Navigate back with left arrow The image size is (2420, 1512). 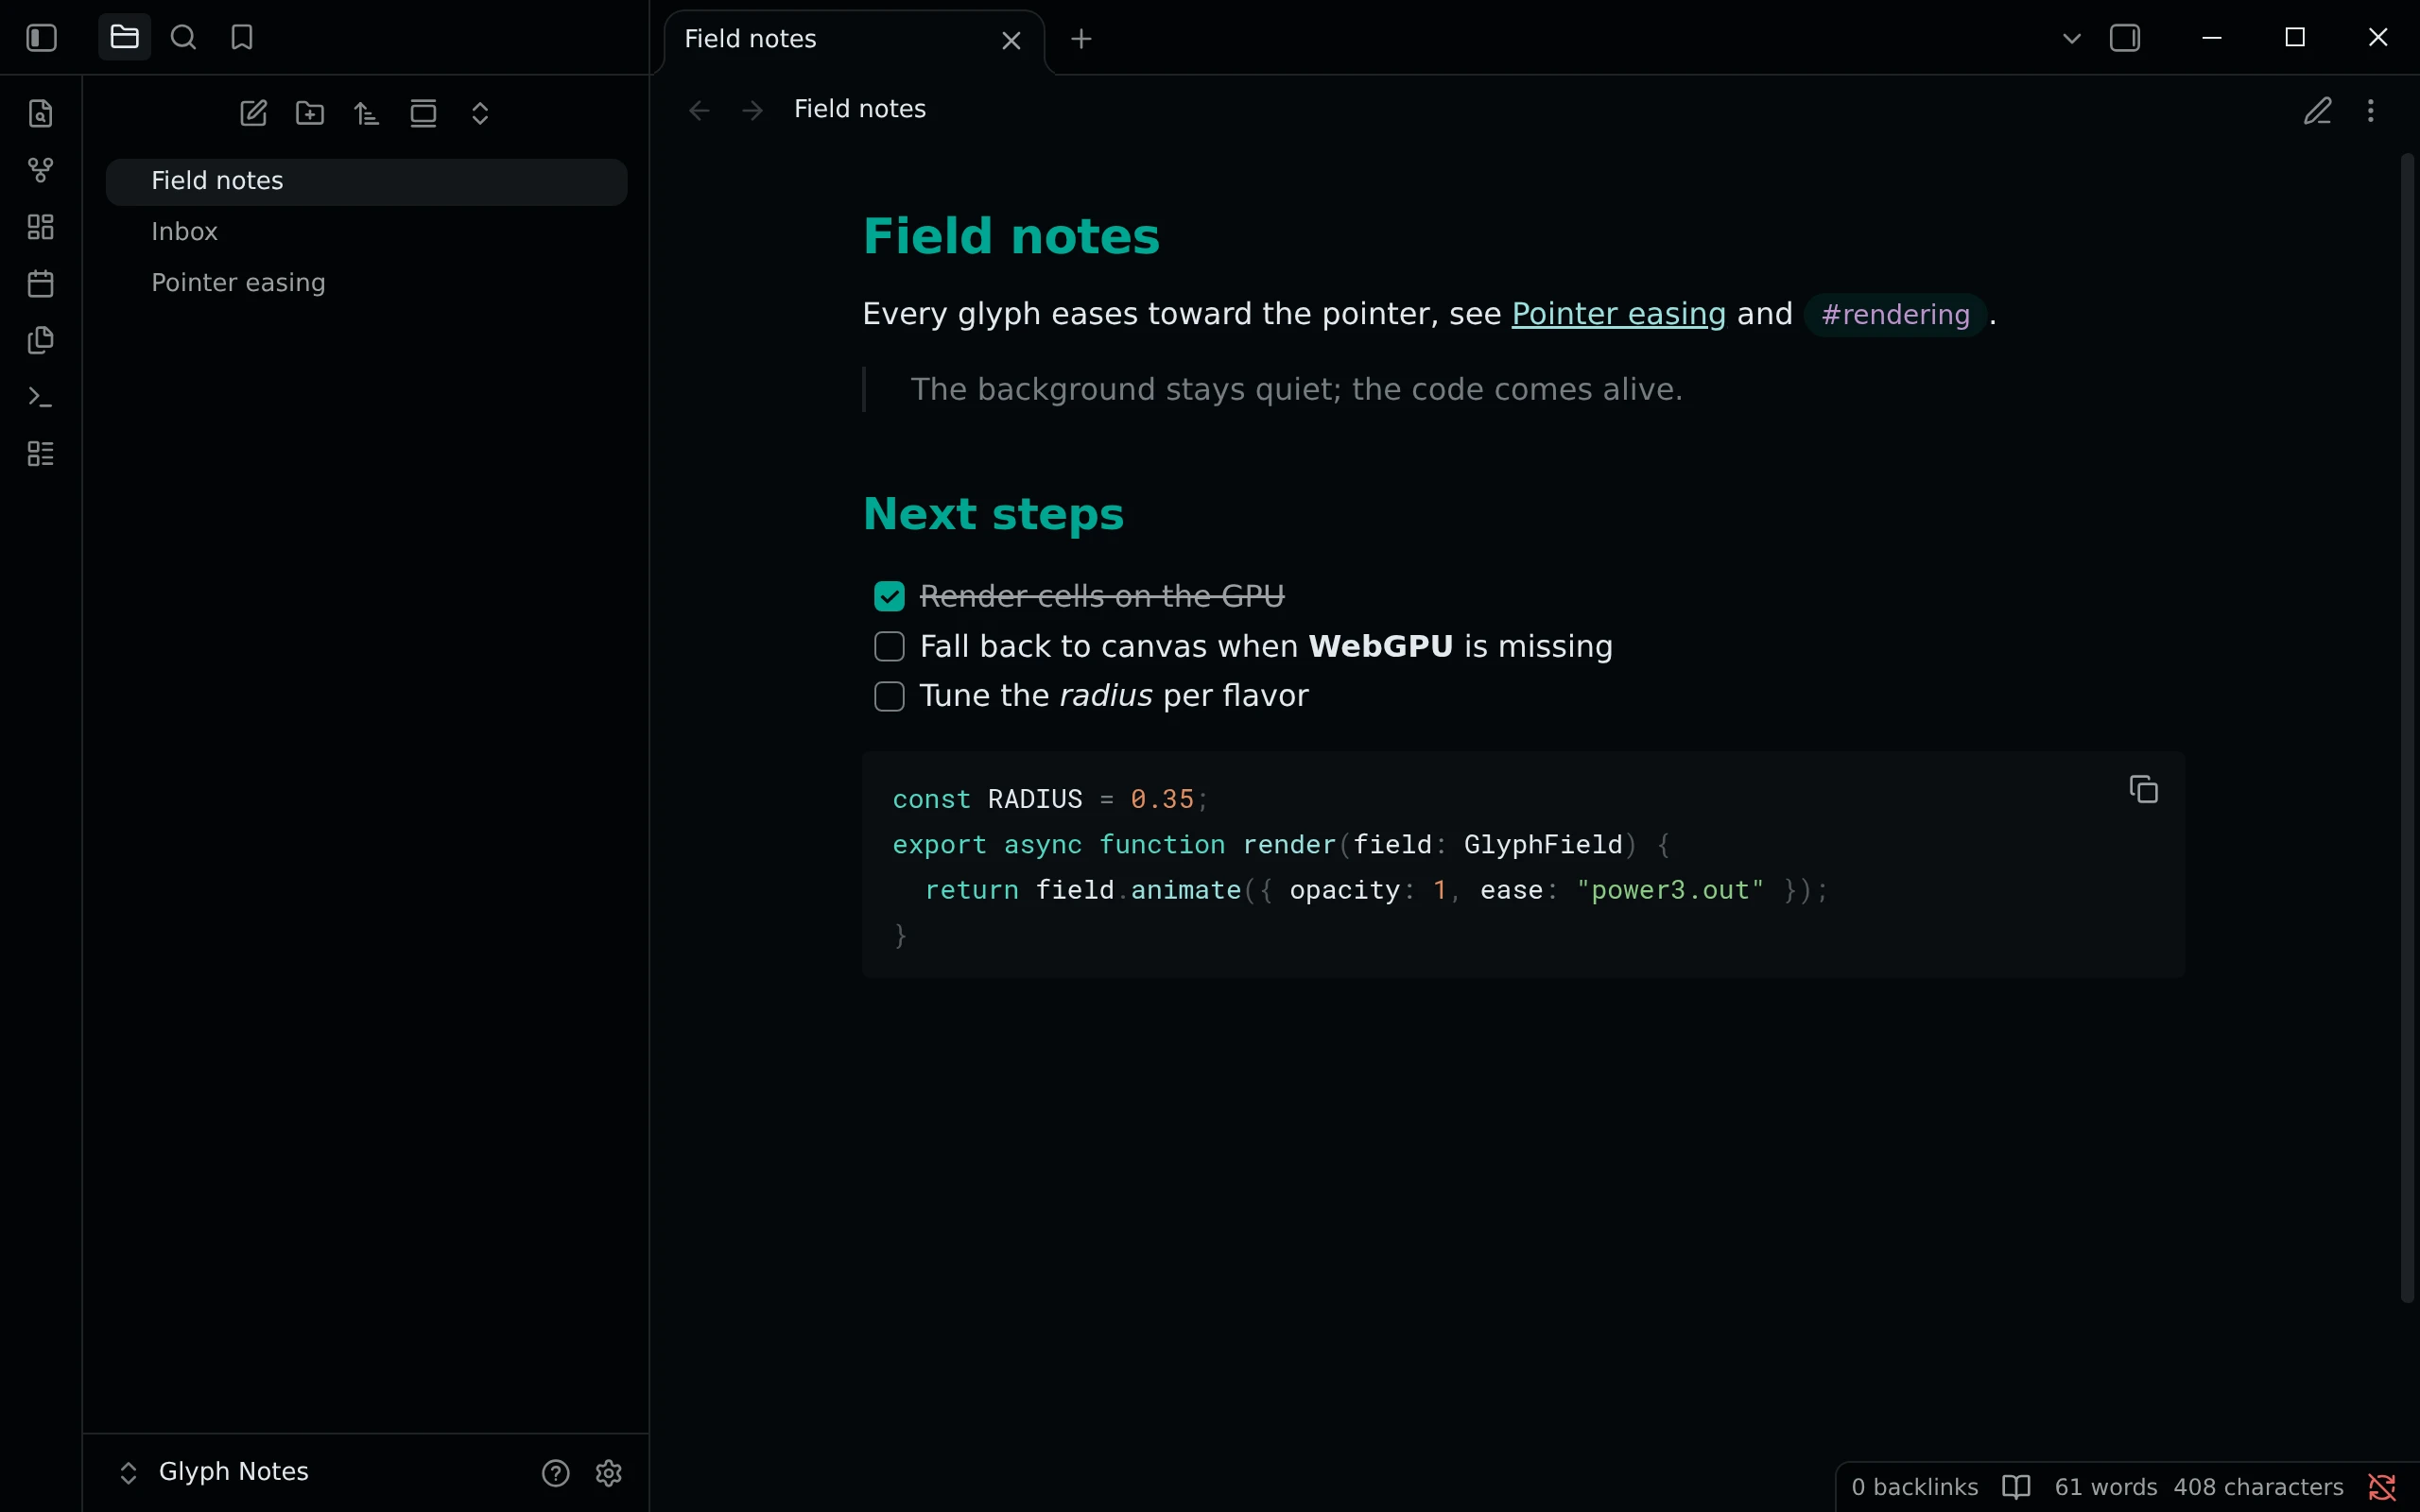coord(700,110)
